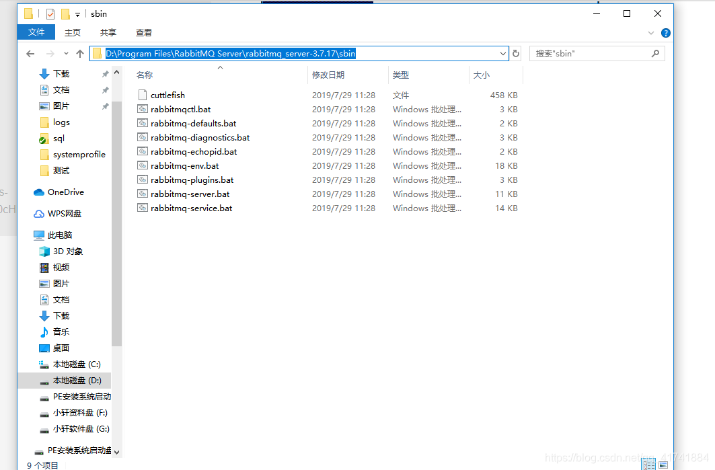Image resolution: width=715 pixels, height=470 pixels.
Task: Select rabbitmq-echopid.bat file icon
Action: [x=143, y=151]
